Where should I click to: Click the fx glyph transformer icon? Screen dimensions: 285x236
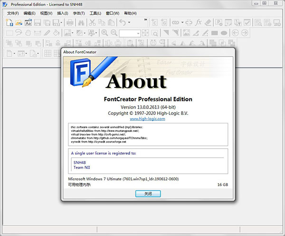pos(198,22)
